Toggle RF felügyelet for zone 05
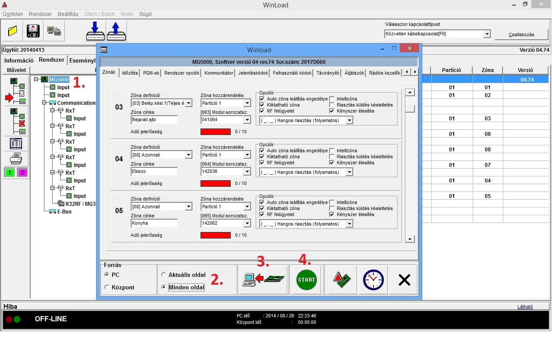This screenshot has width=552, height=345. pyautogui.click(x=262, y=214)
